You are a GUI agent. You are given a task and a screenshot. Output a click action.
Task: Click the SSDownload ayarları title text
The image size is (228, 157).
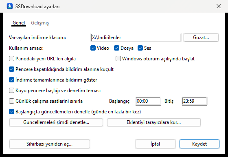pos(37,7)
